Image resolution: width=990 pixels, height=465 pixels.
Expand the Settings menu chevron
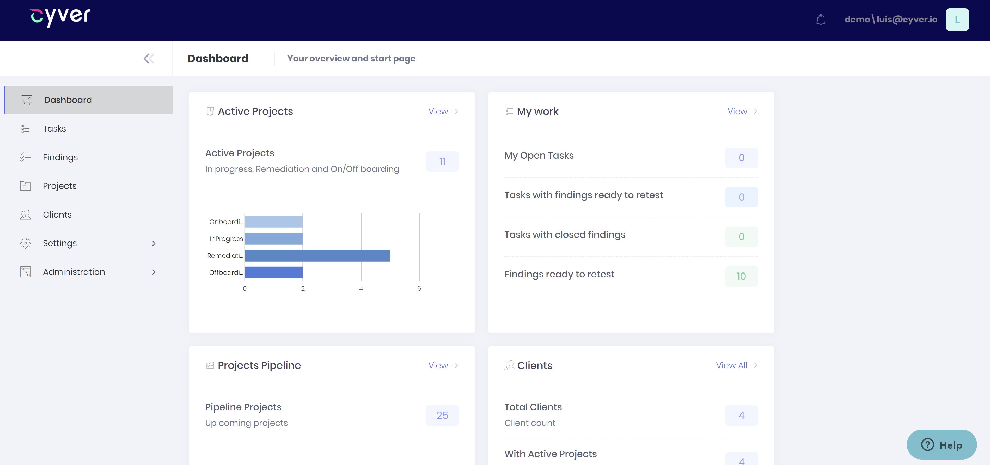(154, 243)
